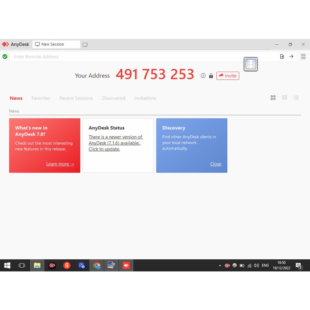Click the connect arrow icon

tap(291, 56)
